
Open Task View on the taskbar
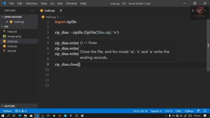(14, 116)
